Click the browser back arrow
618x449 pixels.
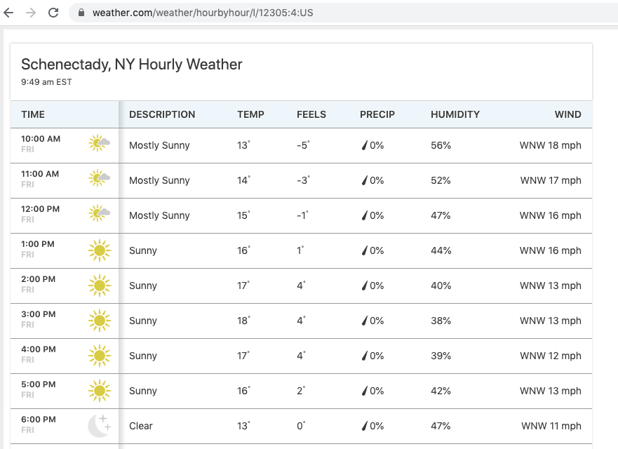pos(8,13)
